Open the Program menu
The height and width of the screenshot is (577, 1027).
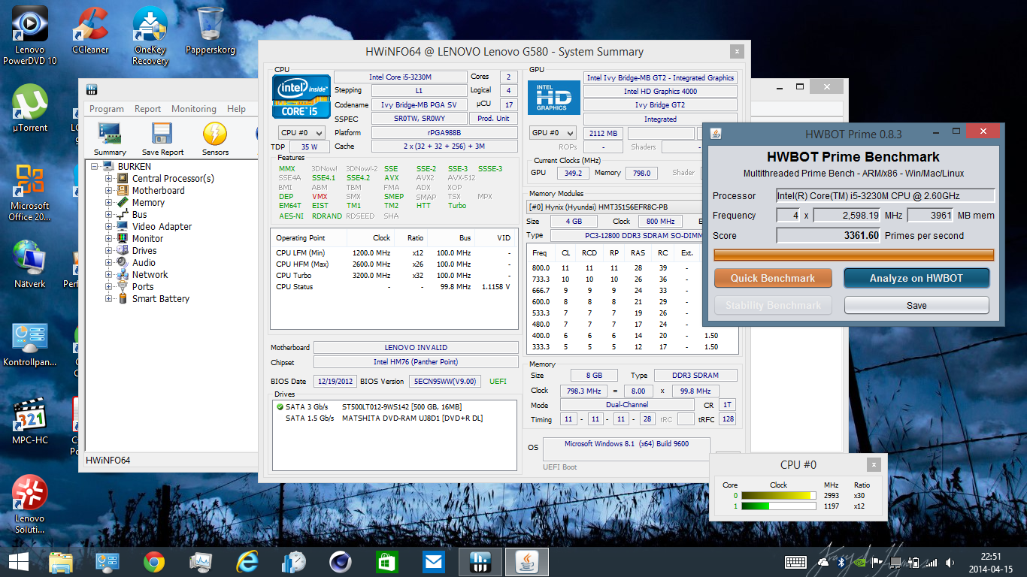pyautogui.click(x=107, y=109)
